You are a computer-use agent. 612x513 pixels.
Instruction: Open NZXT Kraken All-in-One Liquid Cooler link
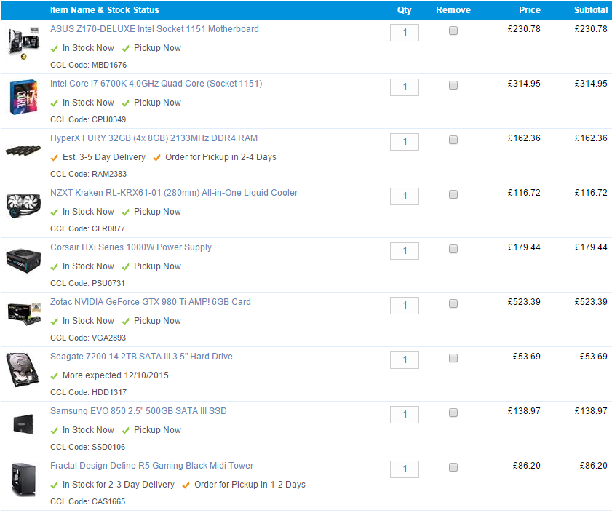[174, 193]
